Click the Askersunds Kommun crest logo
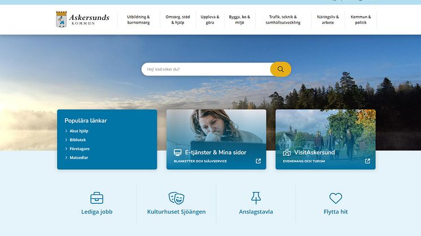The height and width of the screenshot is (236, 421). coord(61,19)
